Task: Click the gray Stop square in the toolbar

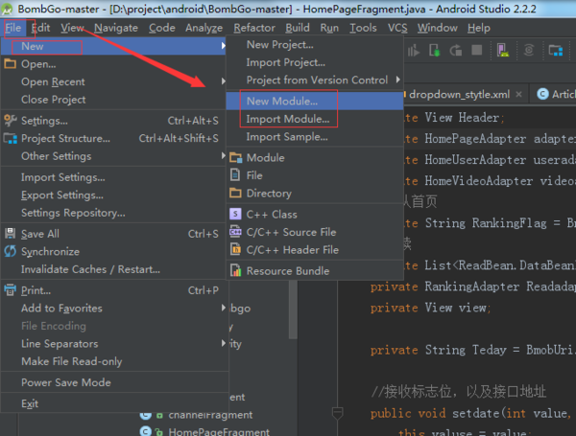Action: [476, 50]
